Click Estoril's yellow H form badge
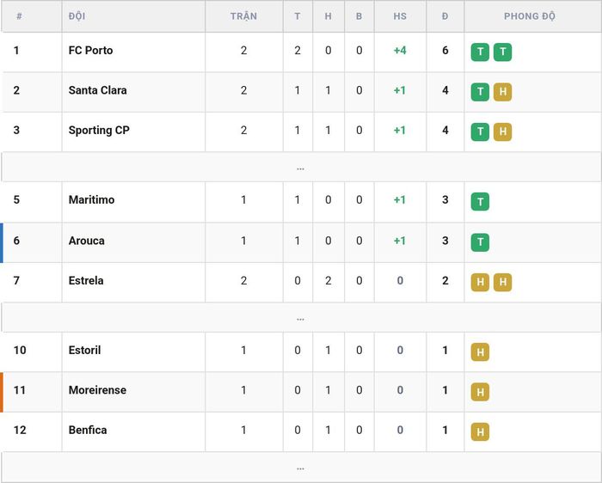 tap(480, 352)
